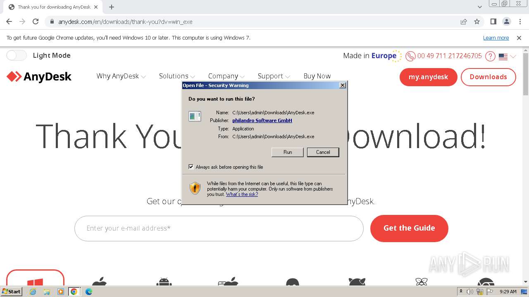The height and width of the screenshot is (297, 529).
Task: Click the application file icon in dialog
Action: [195, 116]
